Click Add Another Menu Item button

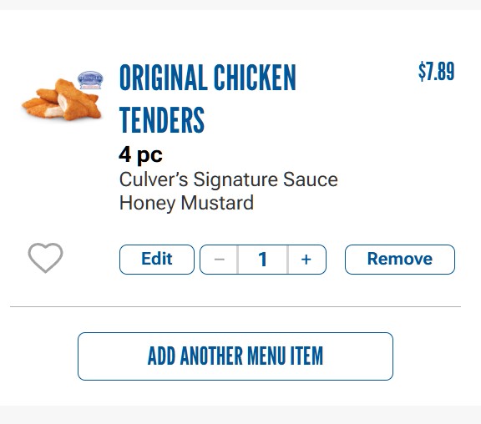click(x=235, y=356)
